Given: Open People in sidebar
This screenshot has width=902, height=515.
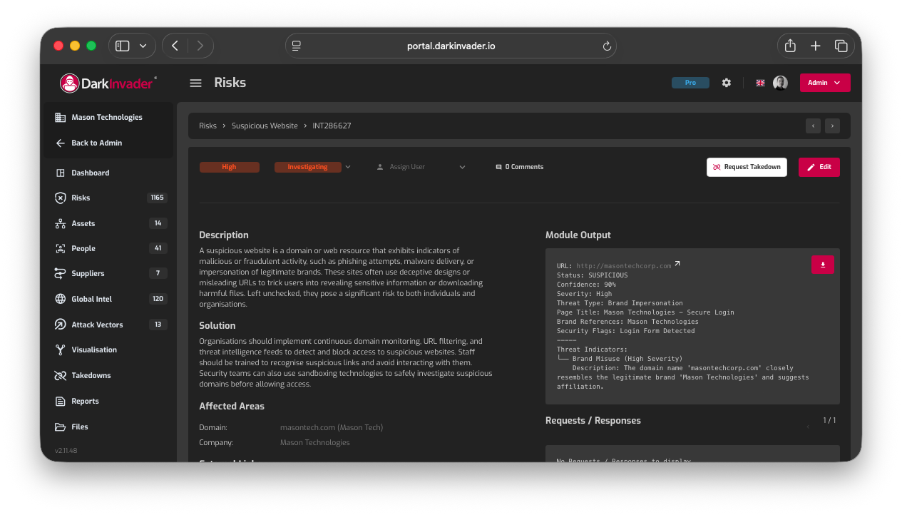Looking at the screenshot, I should pyautogui.click(x=108, y=248).
